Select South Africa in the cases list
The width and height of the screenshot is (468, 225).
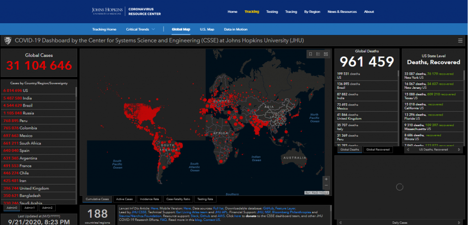click(38, 143)
